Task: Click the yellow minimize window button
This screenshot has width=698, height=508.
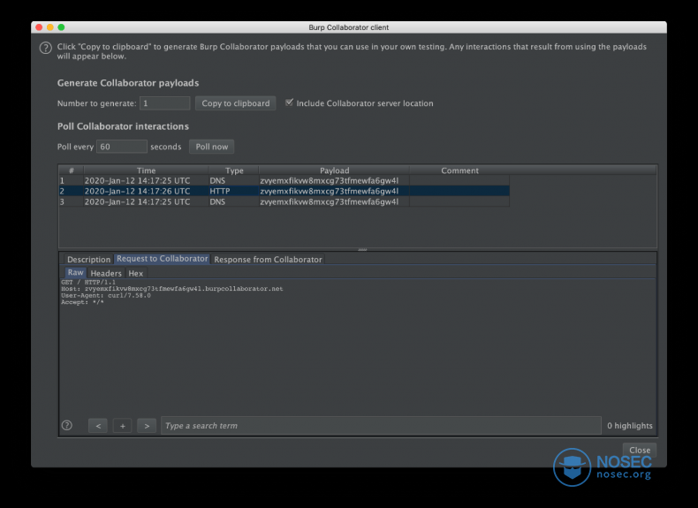Action: pyautogui.click(x=49, y=27)
